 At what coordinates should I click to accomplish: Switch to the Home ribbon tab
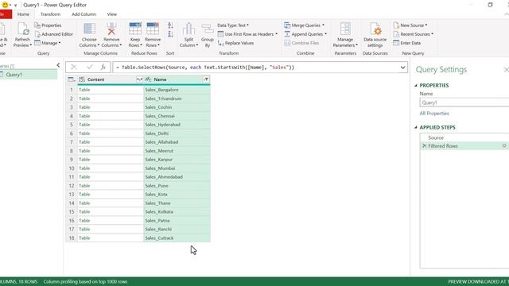point(23,14)
